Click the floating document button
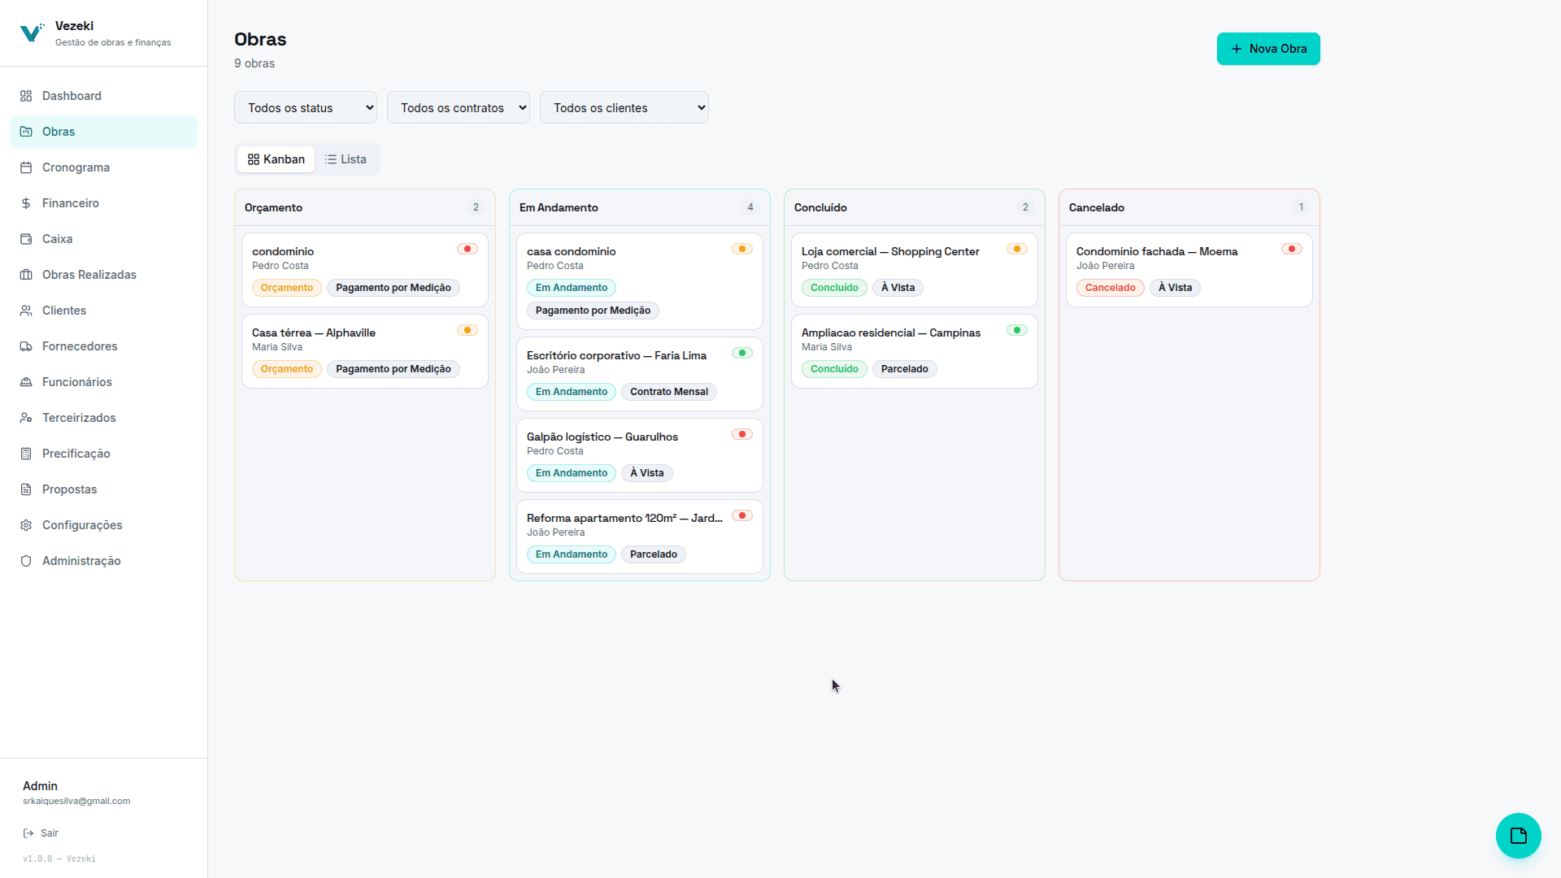Viewport: 1561px width, 878px height. click(1518, 836)
